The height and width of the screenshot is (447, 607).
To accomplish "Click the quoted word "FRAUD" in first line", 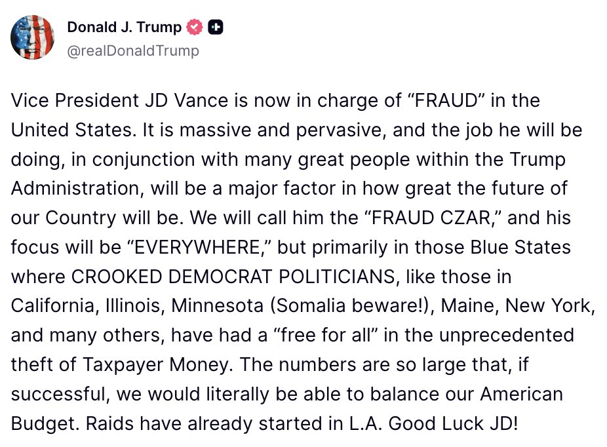I will coord(450,101).
